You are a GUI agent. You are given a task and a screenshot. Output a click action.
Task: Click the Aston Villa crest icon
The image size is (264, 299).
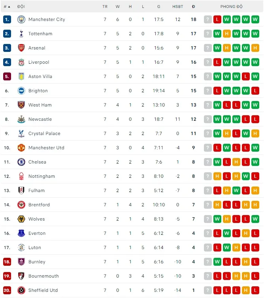tap(21, 76)
